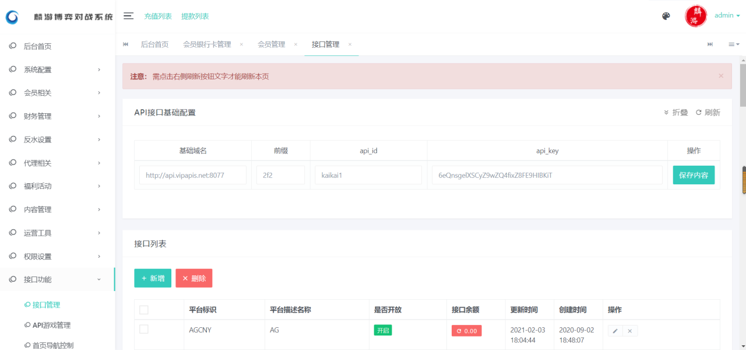
Task: Toggle the 开启 status for AGCNY platform
Action: 382,330
